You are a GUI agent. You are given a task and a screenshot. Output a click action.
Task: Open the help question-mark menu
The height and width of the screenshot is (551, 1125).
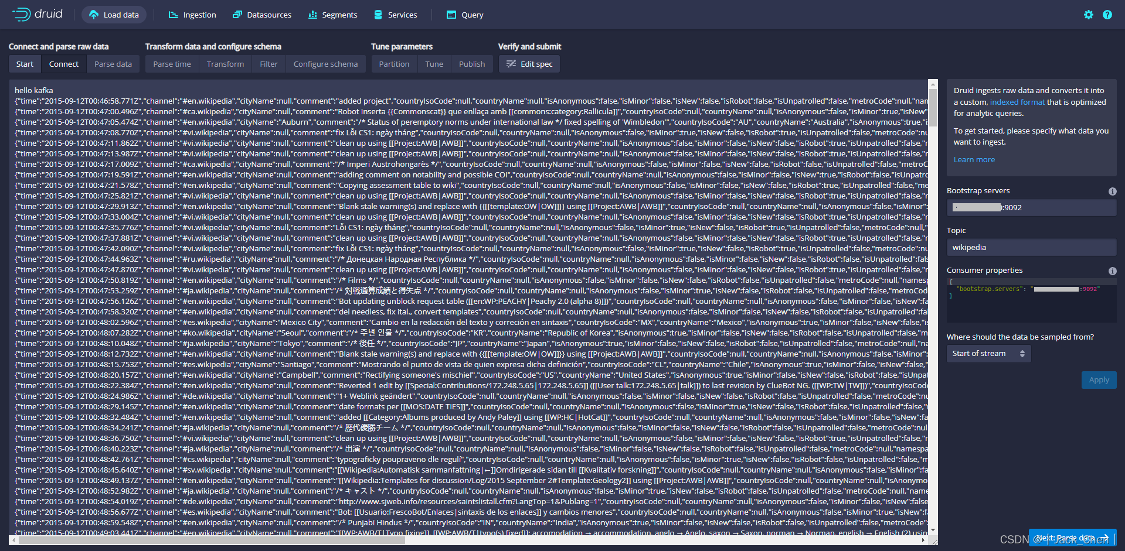[1107, 15]
